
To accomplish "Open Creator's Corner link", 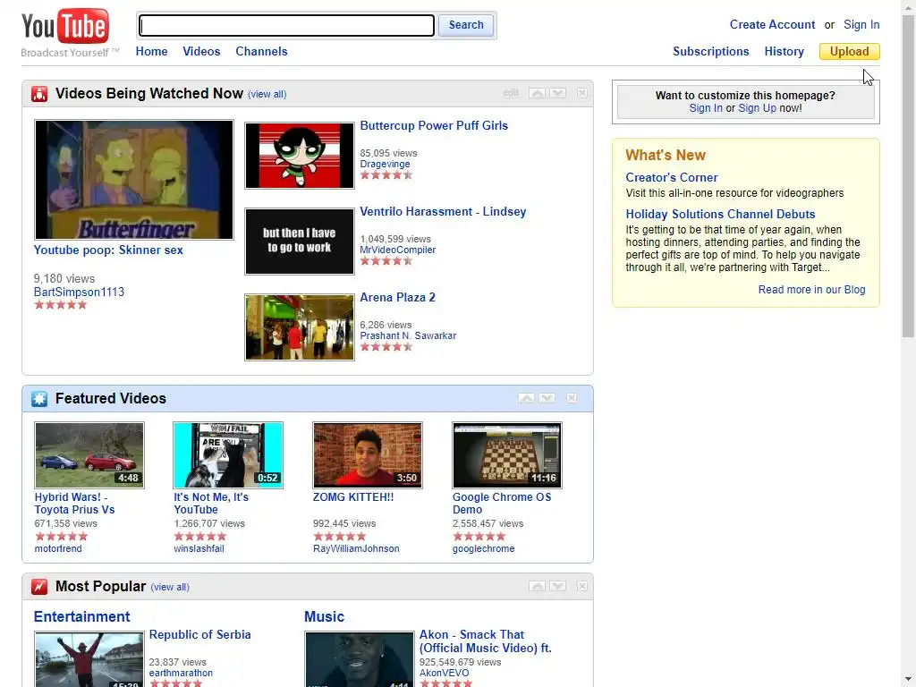I will [x=671, y=178].
